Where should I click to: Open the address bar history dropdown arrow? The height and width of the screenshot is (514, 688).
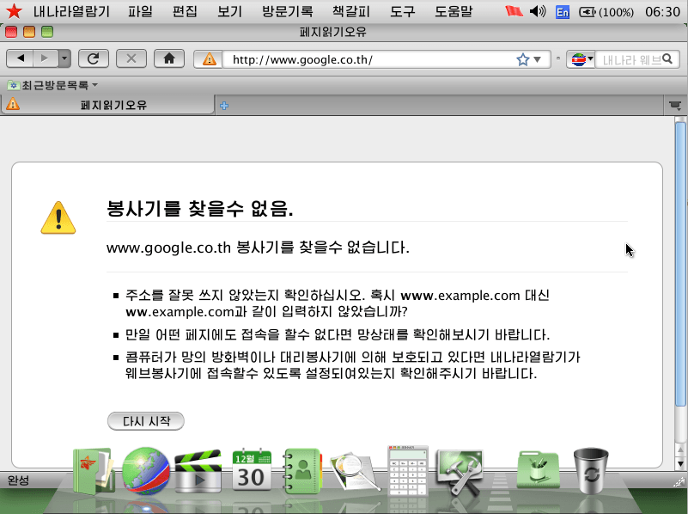tap(538, 59)
